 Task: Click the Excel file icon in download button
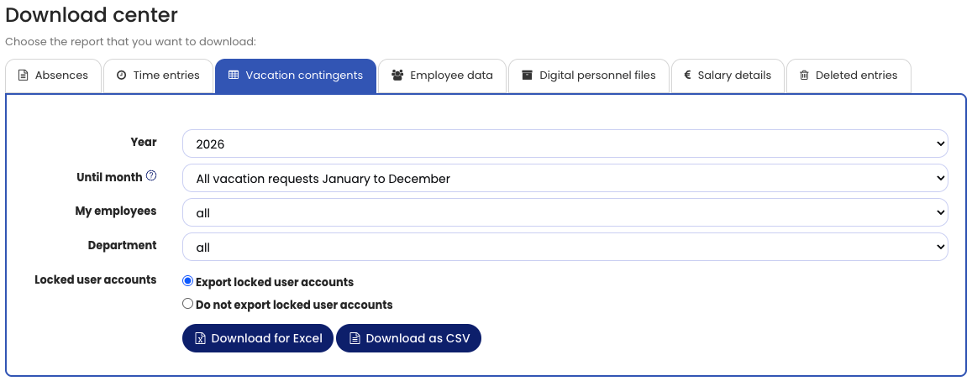200,339
